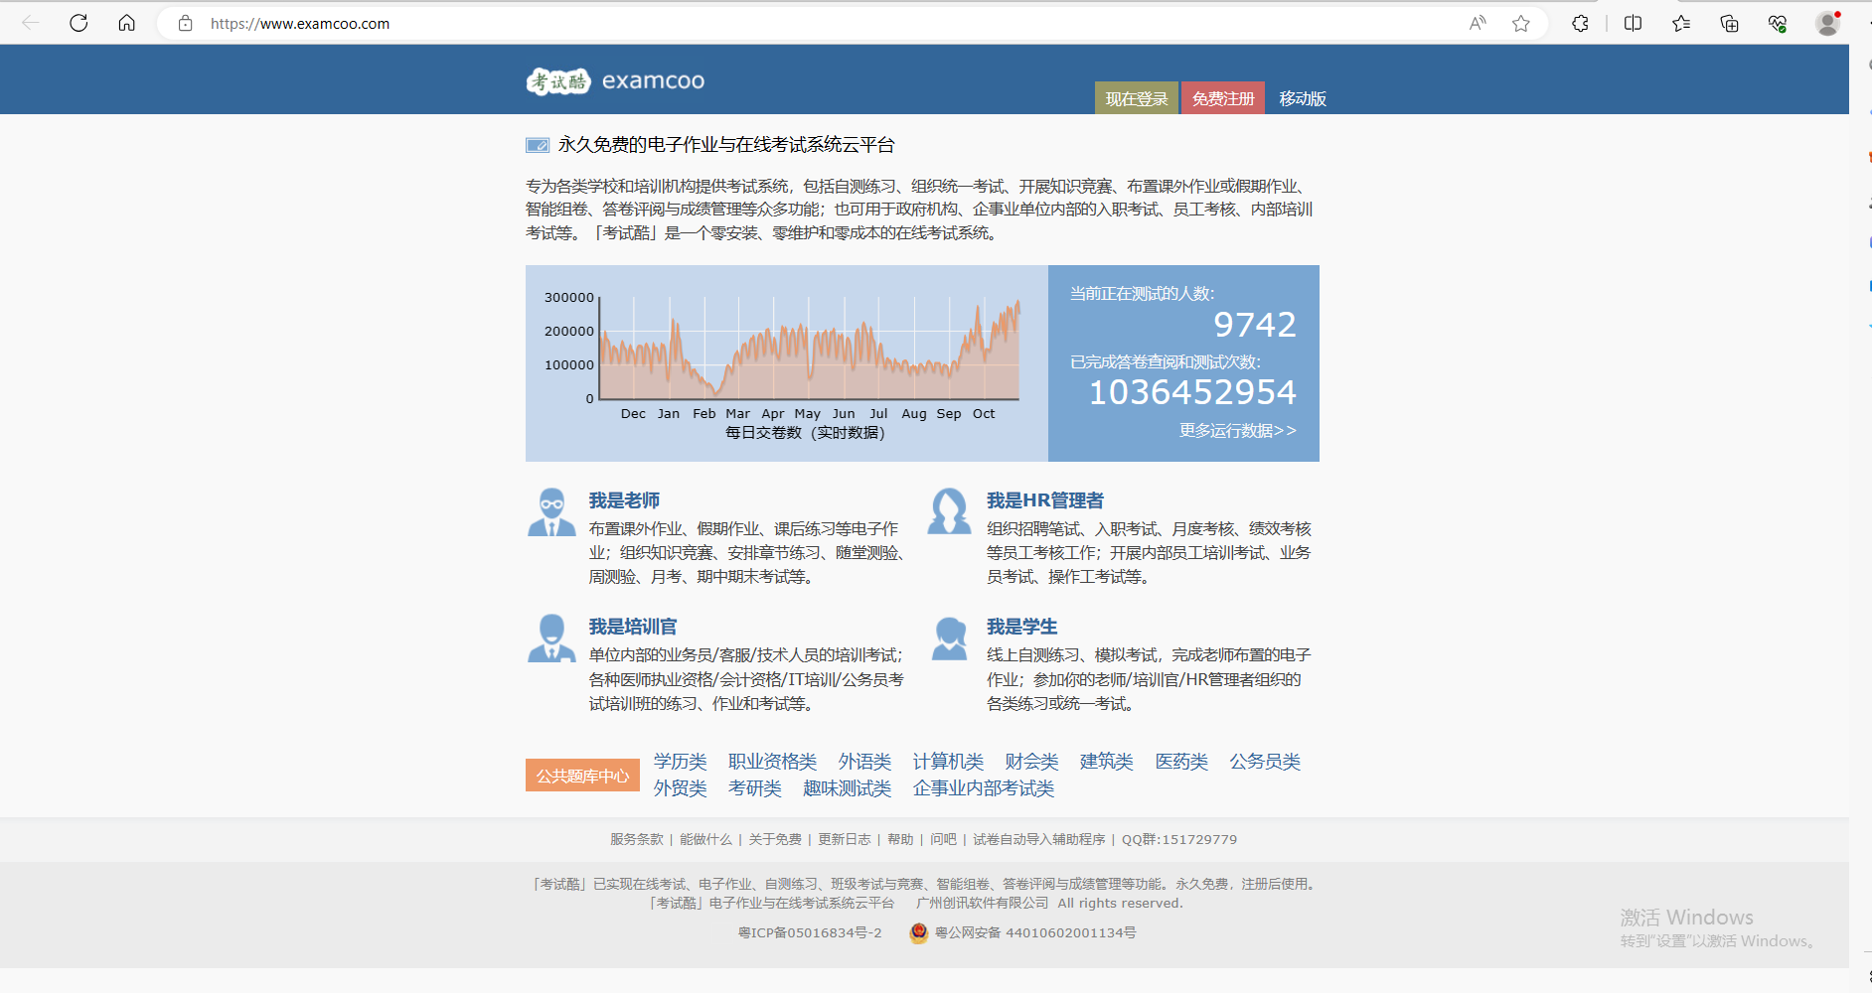1872x993 pixels.
Task: Open the browser profile avatar
Action: (x=1827, y=23)
